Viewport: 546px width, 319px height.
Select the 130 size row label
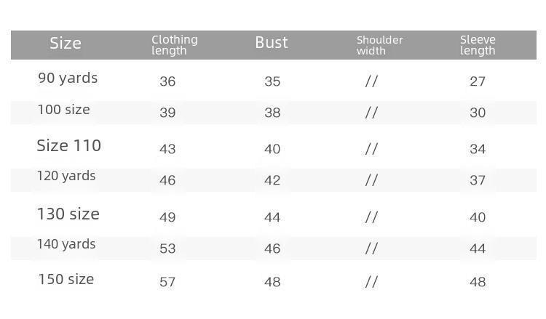68,214
